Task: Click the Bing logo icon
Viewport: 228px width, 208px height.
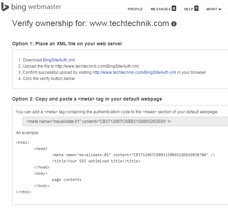Action: (5, 7)
